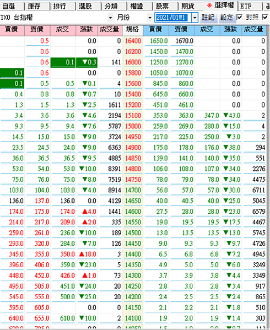Screen dimensions: 270x330
Task: Click call ask 137.0 at strike 14650
Action: click(x=42, y=201)
